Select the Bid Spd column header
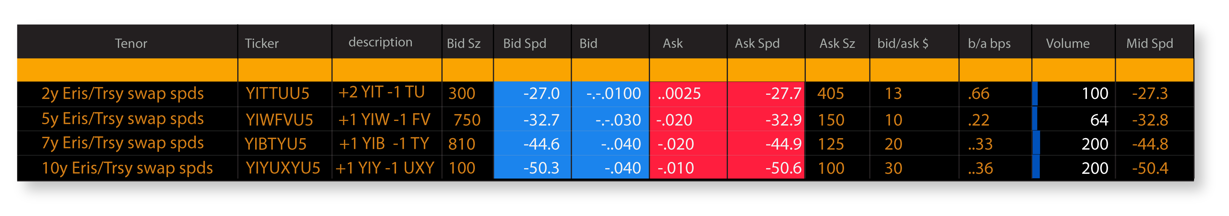The height and width of the screenshot is (216, 1229). point(524,43)
